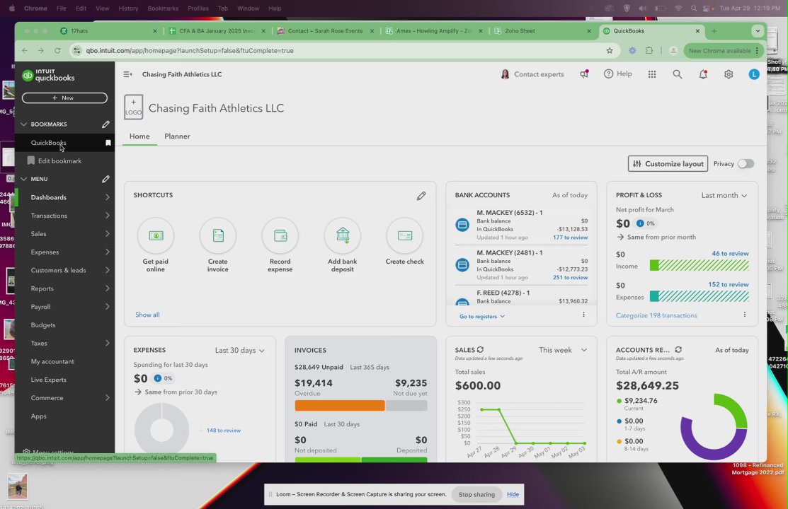
Task: Open the Create invoice shortcut icon
Action: click(x=217, y=235)
